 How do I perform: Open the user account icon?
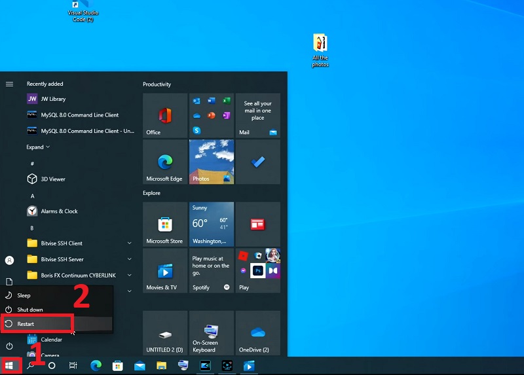click(9, 260)
